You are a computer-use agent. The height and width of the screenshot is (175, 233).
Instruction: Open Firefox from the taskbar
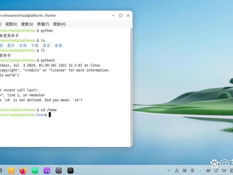(23, 171)
